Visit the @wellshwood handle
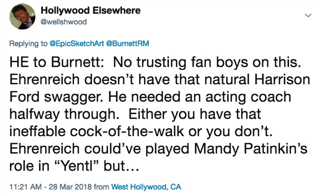The image size is (320, 196). 63,22
